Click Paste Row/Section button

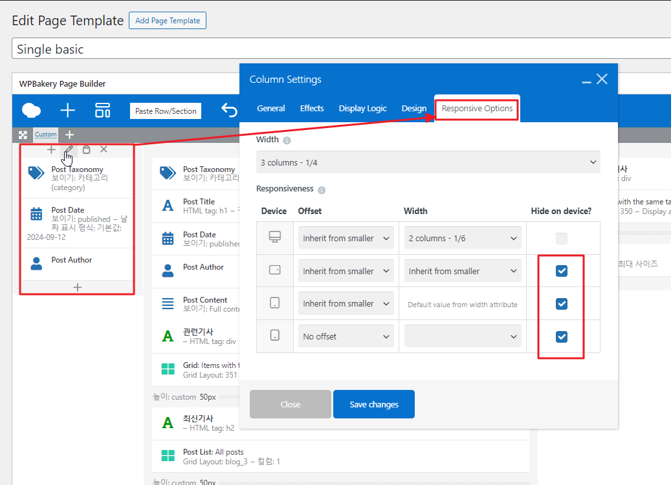point(166,111)
